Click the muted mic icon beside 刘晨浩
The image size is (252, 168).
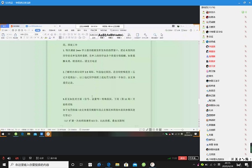tap(245, 17)
